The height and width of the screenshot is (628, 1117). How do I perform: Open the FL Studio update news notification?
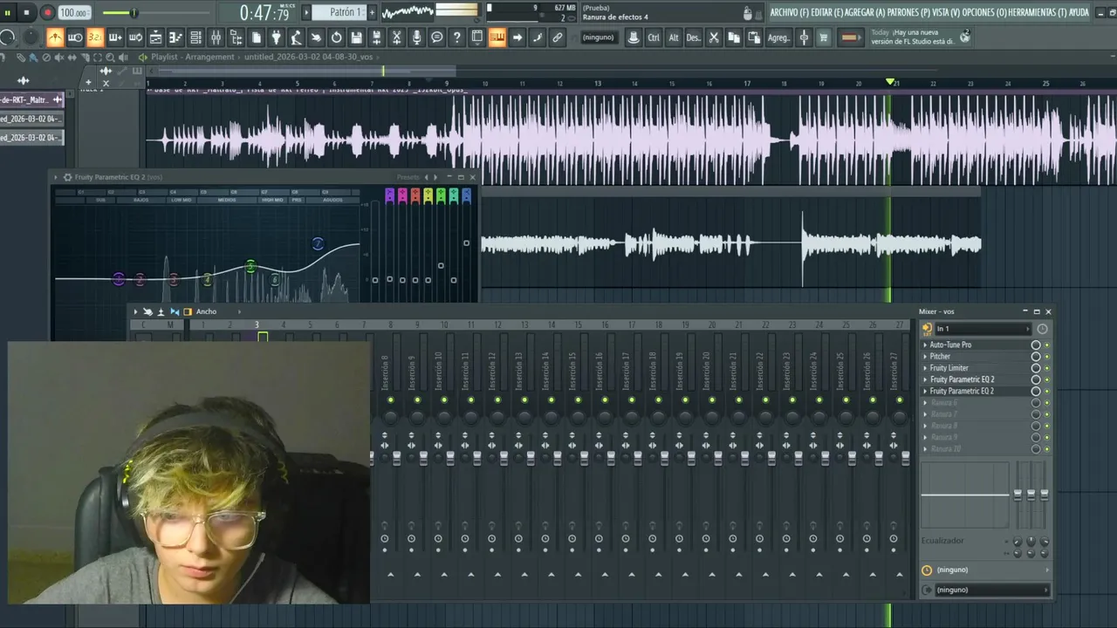920,37
